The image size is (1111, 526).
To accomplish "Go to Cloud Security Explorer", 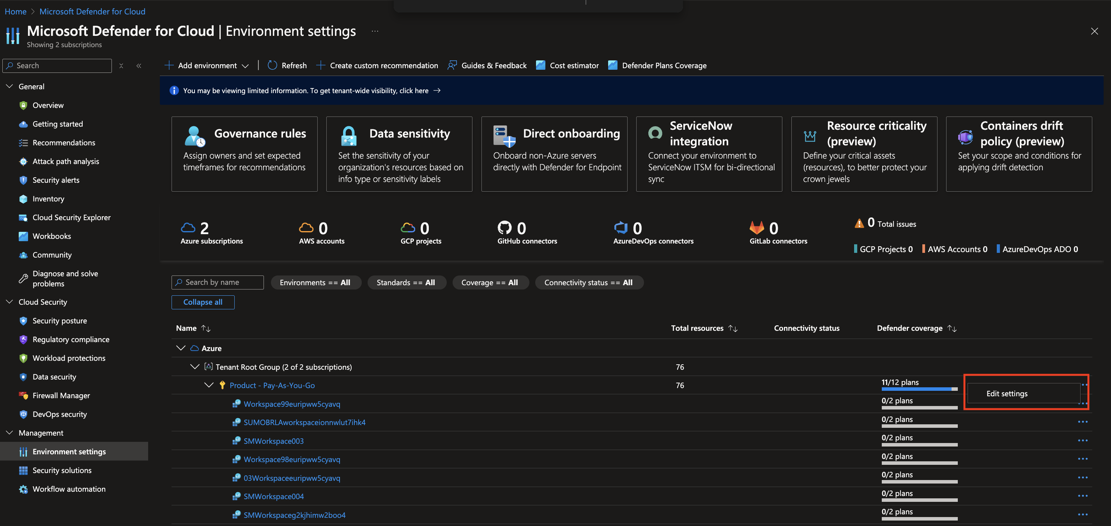I will 71,217.
